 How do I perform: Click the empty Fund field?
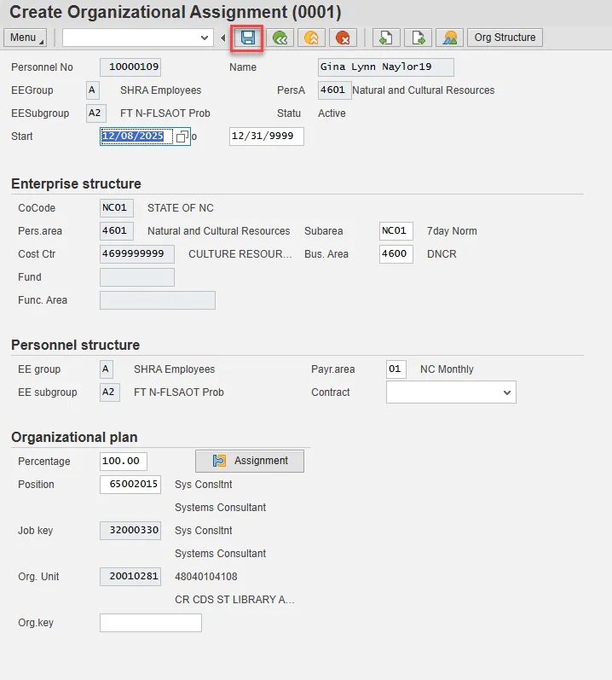137,277
